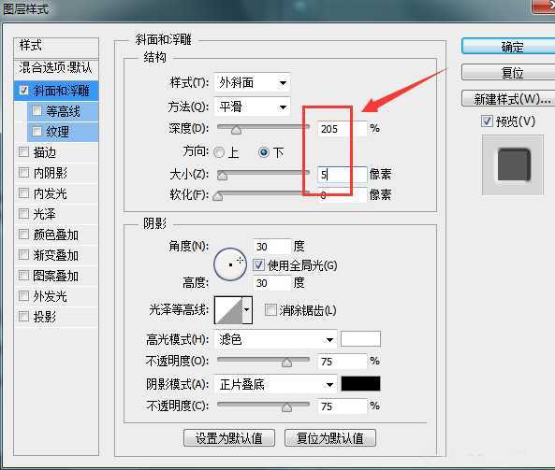Select the 纹理 sub-entry label
Screen dimensions: 555x470
coord(58,132)
